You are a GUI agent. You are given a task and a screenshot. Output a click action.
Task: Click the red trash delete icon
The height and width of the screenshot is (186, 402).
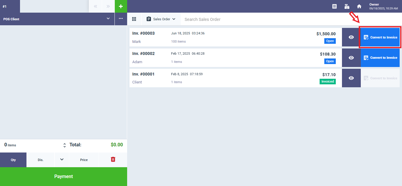point(113,159)
